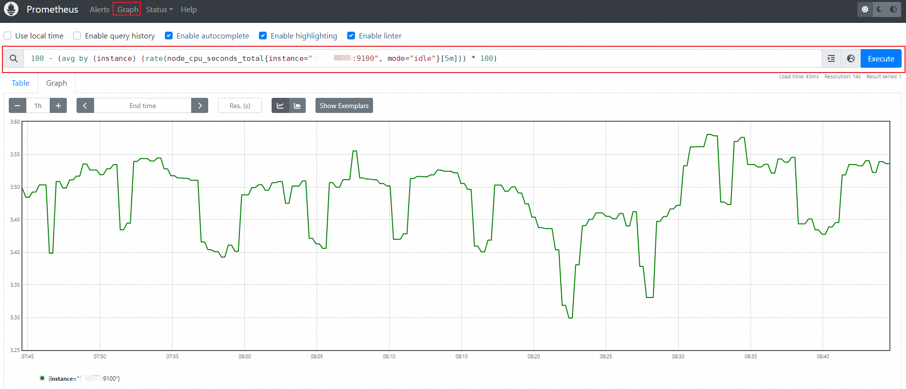Click the search icon beside query

tap(14, 58)
